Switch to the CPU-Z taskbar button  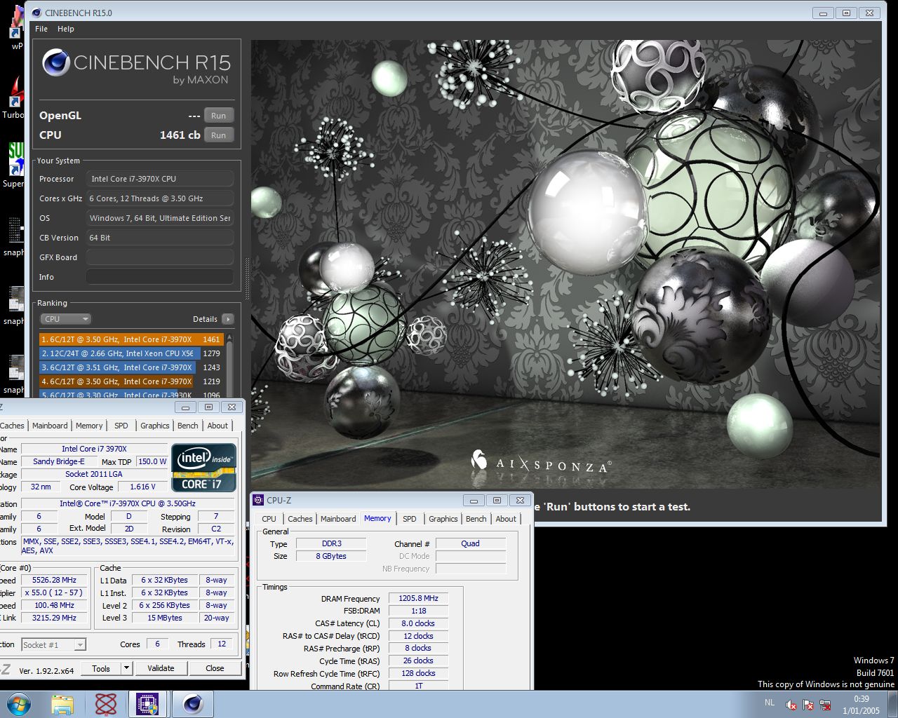click(x=147, y=704)
